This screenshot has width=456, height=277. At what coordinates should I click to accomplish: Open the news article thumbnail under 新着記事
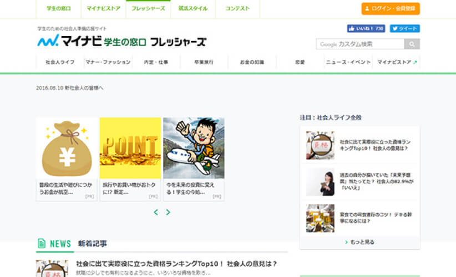coord(52,269)
